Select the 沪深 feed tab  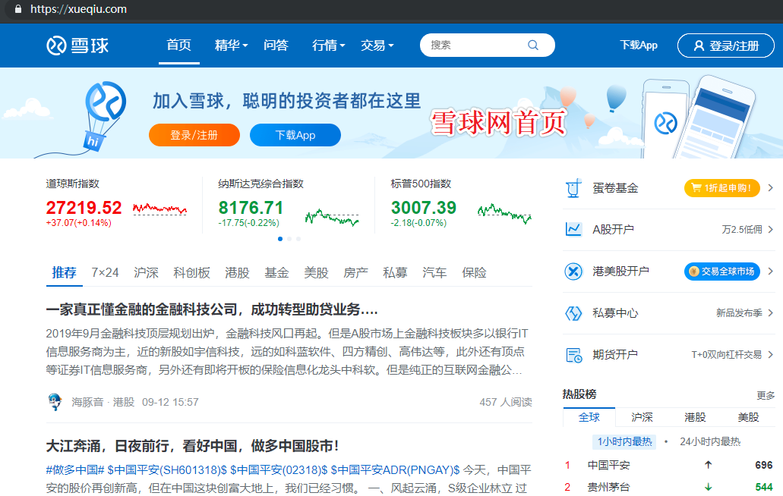tap(146, 273)
